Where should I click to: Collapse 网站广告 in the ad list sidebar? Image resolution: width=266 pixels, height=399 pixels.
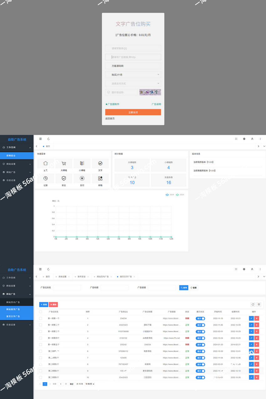(x=17, y=294)
